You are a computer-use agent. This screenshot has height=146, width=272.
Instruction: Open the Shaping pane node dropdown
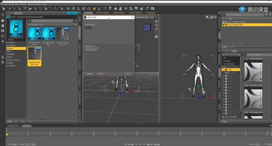[232, 55]
